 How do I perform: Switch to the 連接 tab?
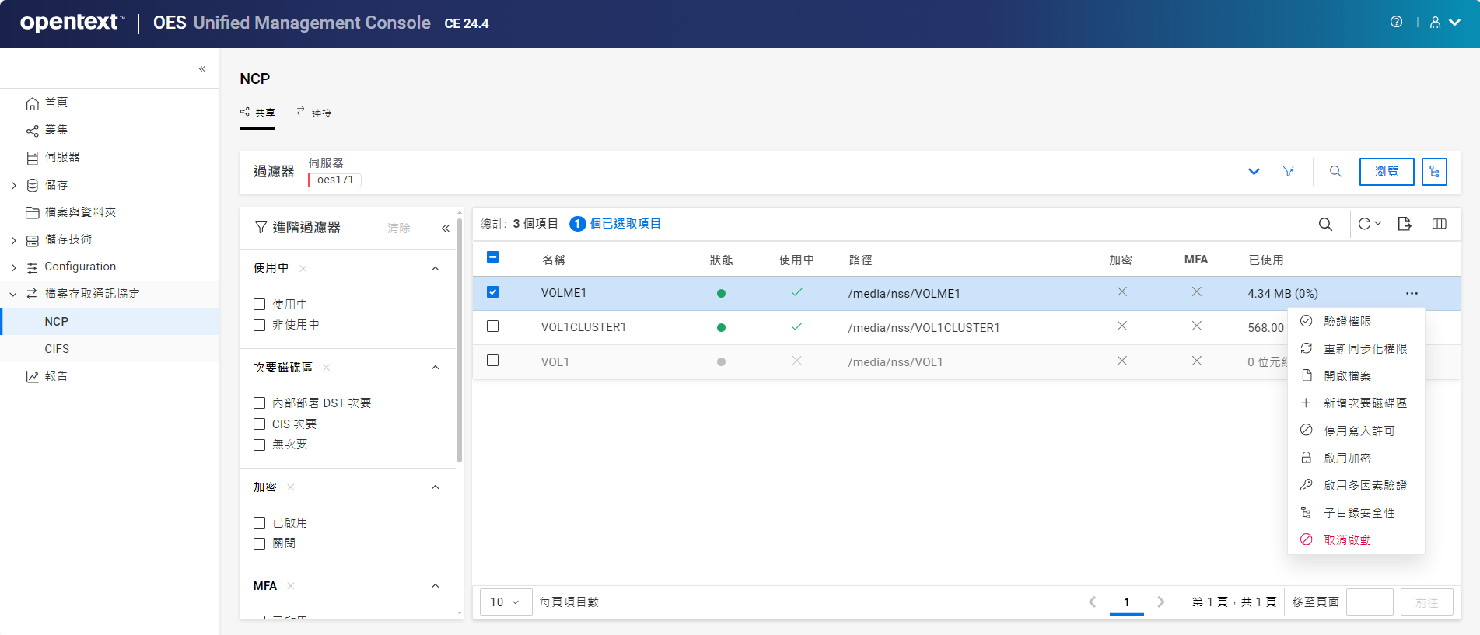314,113
